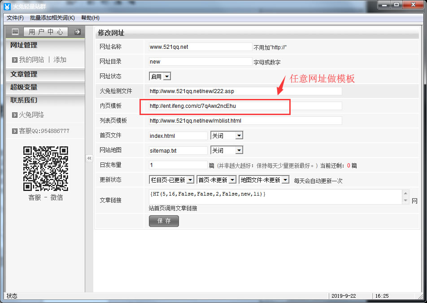Collapse the sidebar with the double-chevron handle

(89, 158)
